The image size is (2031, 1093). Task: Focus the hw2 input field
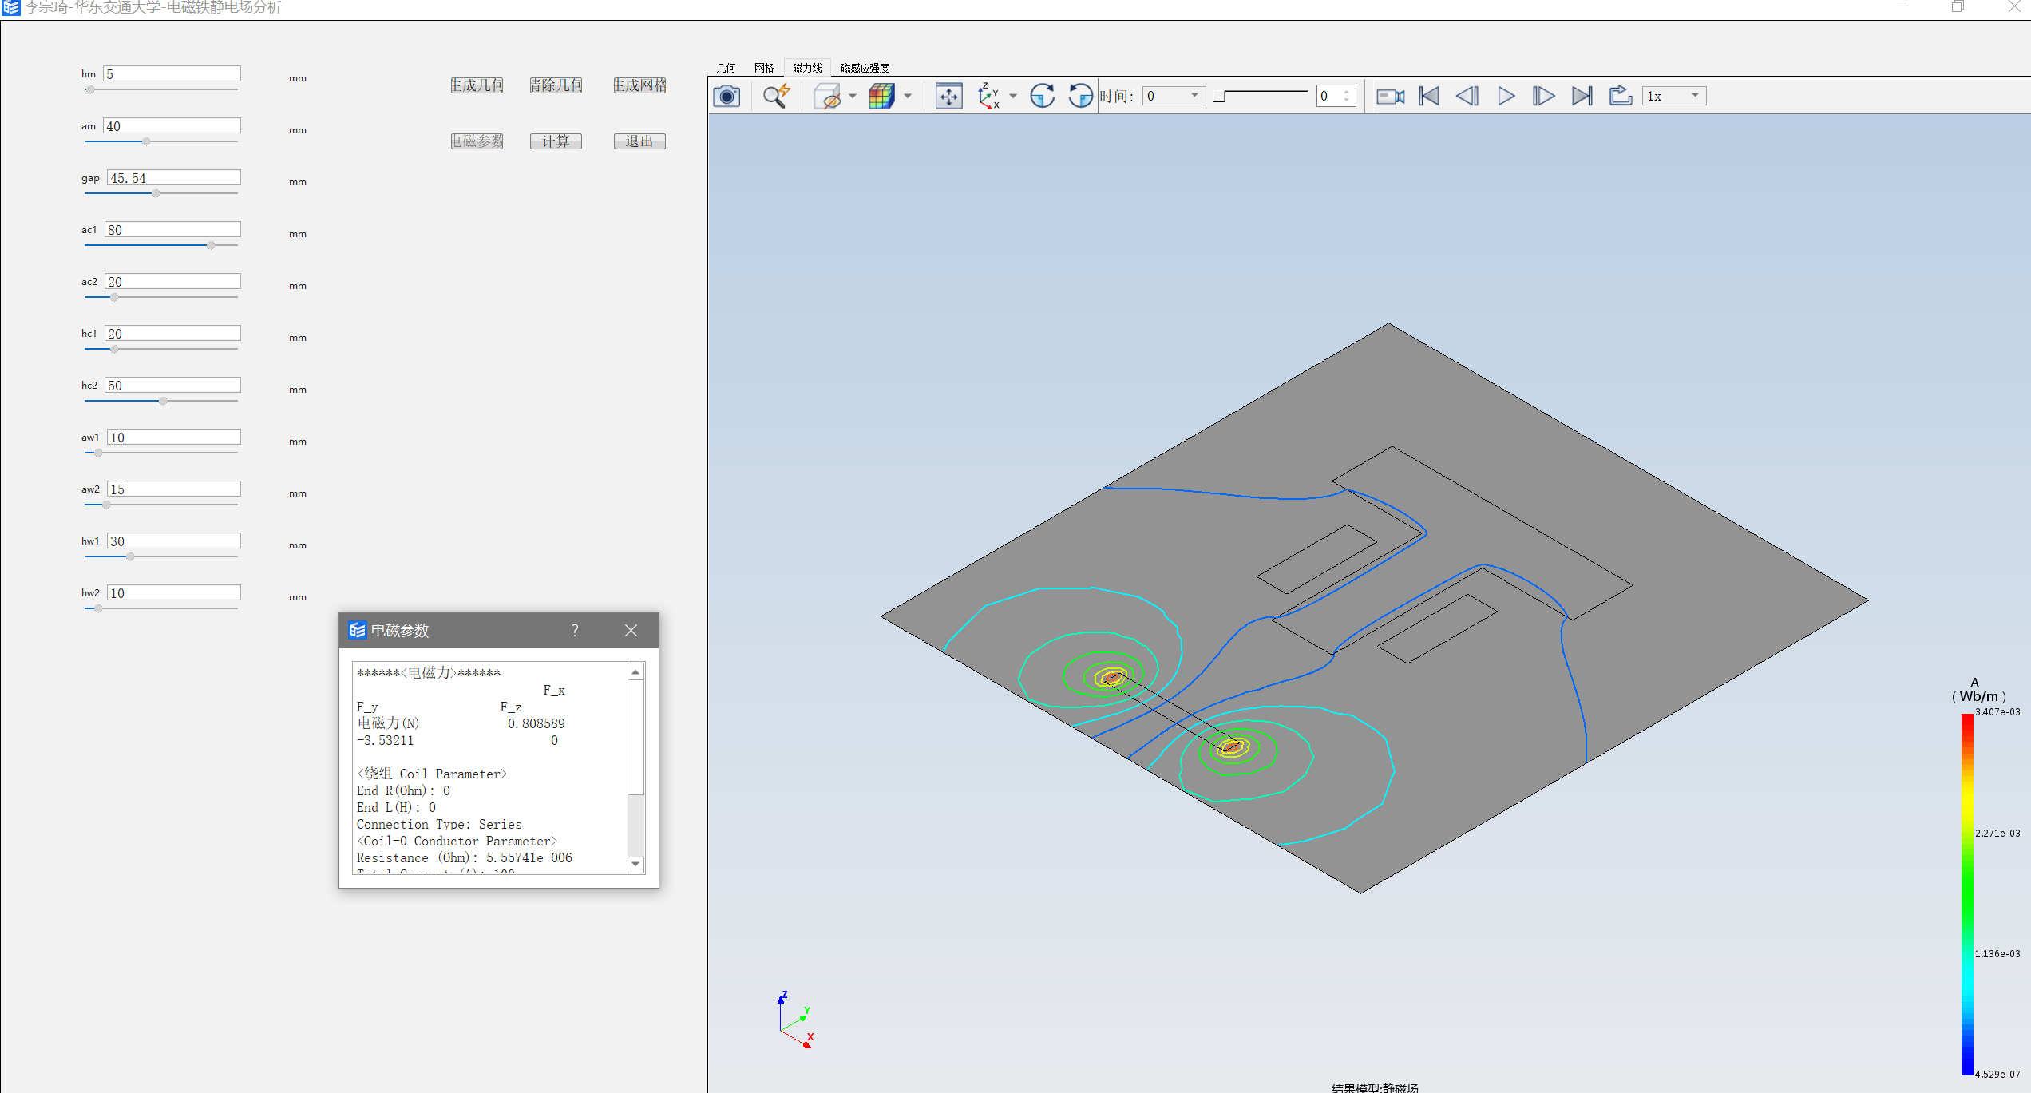[x=174, y=592]
